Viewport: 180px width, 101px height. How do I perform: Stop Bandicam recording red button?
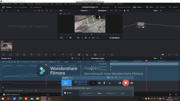coord(126,83)
